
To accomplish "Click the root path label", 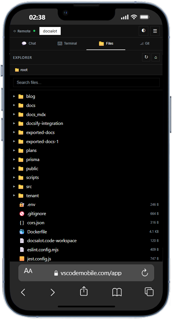I will [24, 70].
